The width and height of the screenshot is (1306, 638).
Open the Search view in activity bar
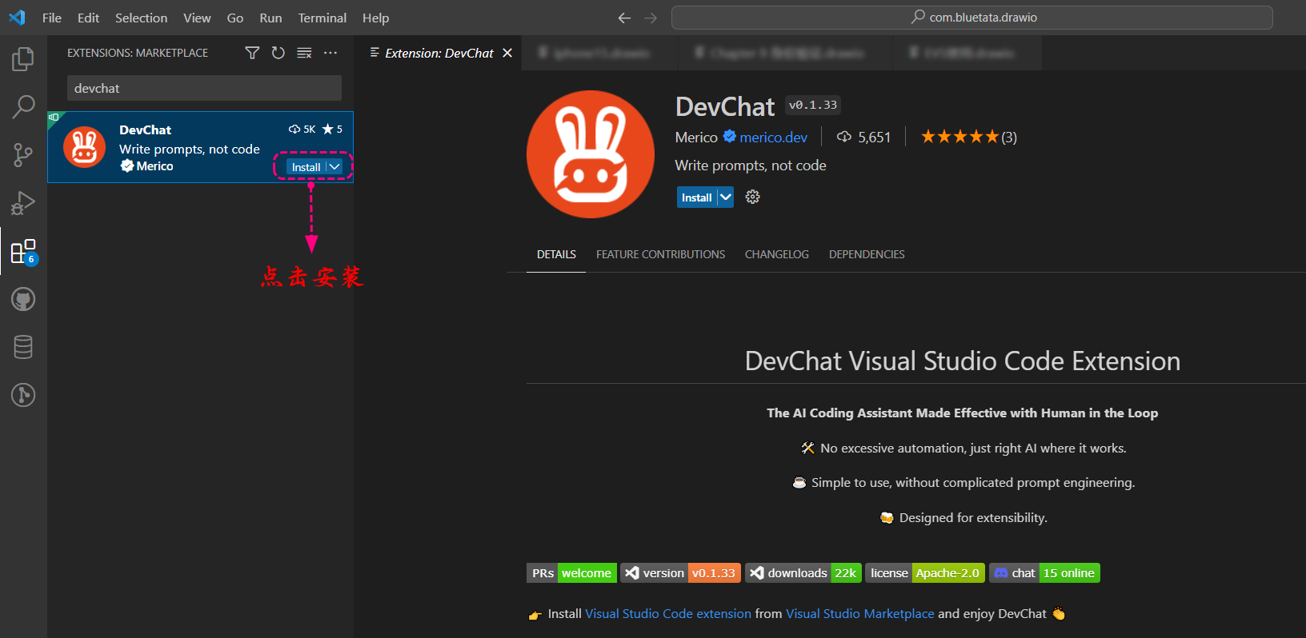tap(23, 106)
